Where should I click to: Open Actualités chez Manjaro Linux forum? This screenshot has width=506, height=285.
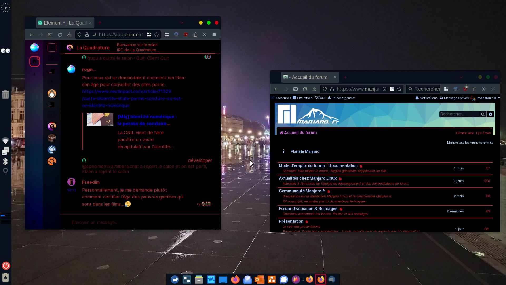tap(308, 178)
